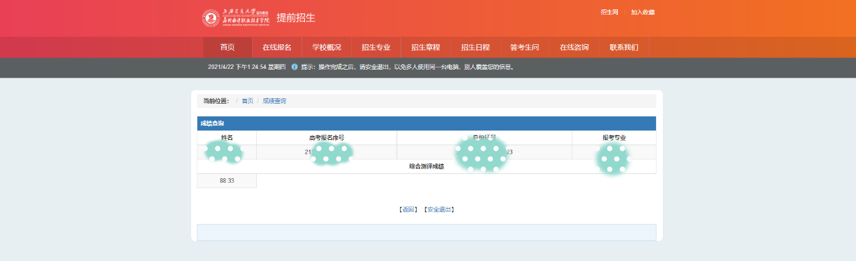This screenshot has height=261, width=856.
Task: Go to 在线咨询 in the nav bar
Action: pos(574,48)
